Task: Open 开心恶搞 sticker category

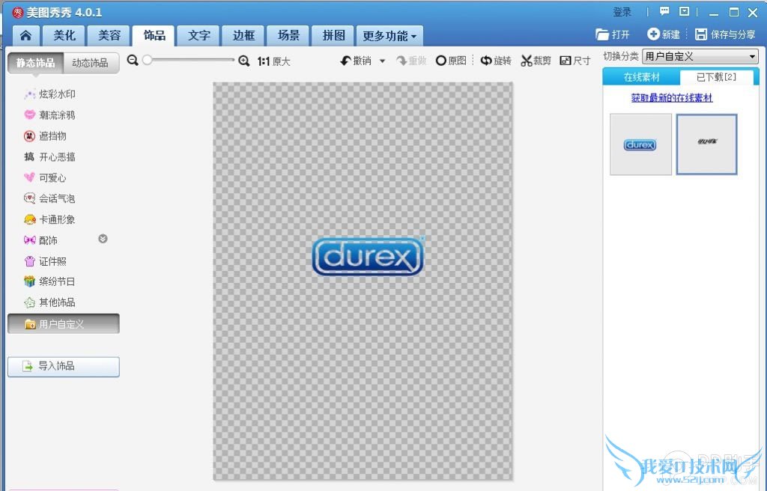Action: pos(50,157)
